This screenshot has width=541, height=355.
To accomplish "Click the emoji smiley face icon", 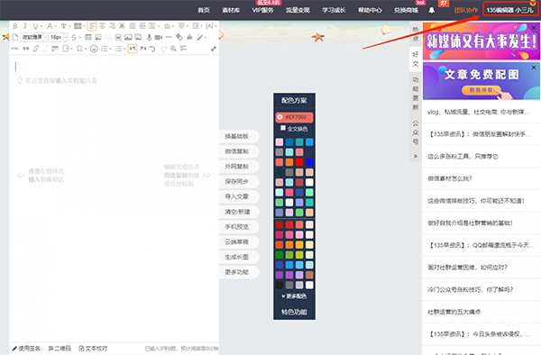I will click(x=94, y=49).
